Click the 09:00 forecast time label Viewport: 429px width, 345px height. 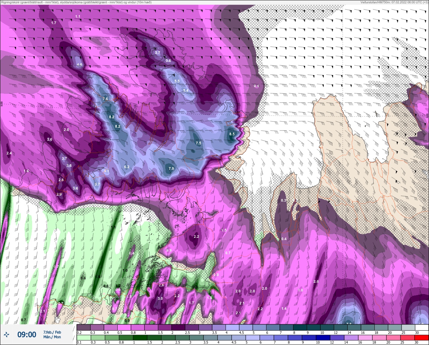pos(27,335)
